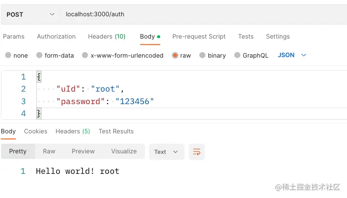Select the binary body radio button

(202, 55)
